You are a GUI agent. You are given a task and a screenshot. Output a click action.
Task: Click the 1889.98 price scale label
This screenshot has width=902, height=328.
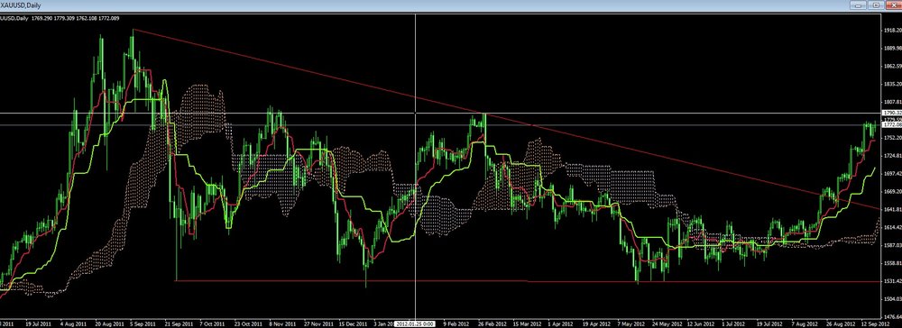[892, 49]
